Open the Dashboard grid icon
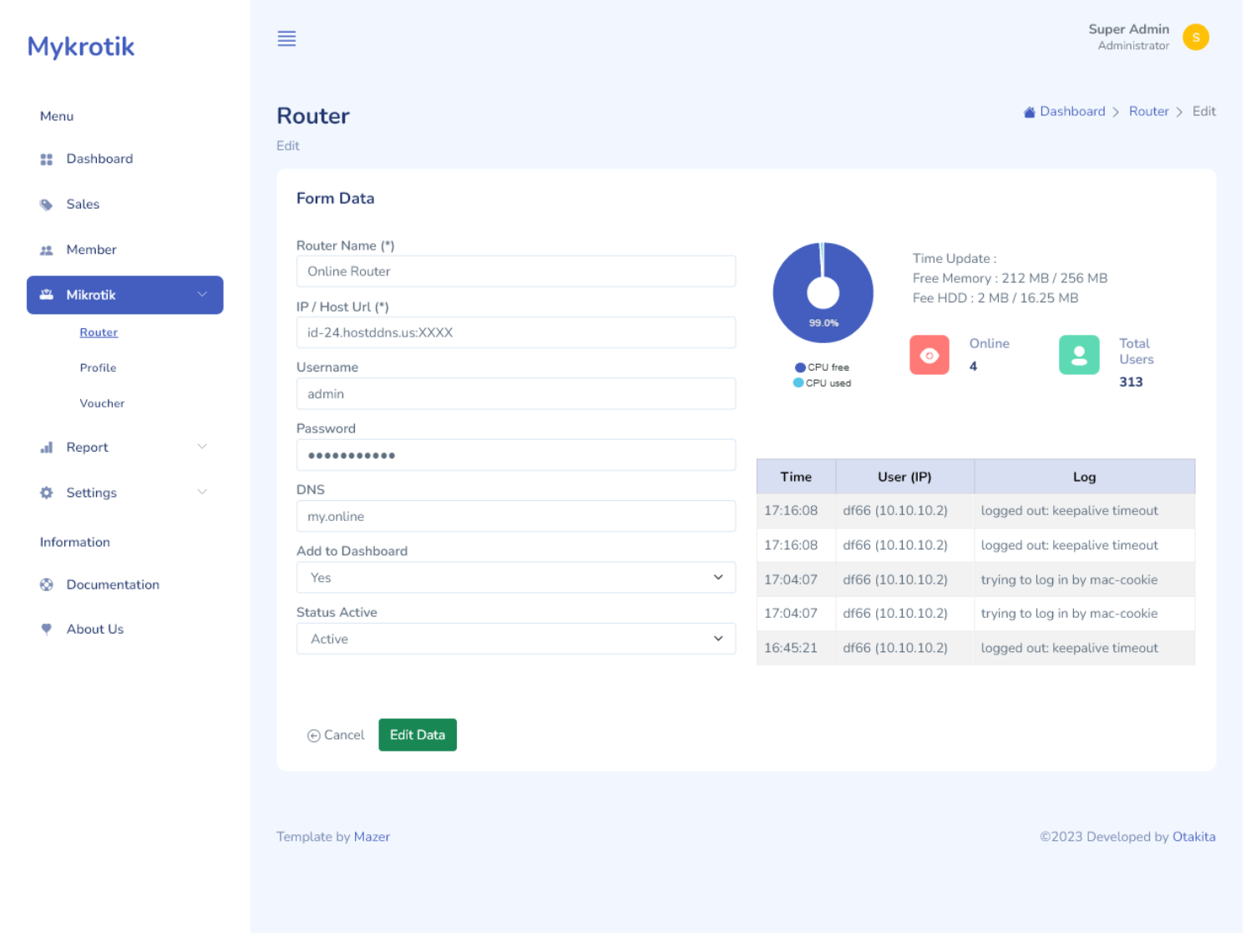 [x=47, y=159]
